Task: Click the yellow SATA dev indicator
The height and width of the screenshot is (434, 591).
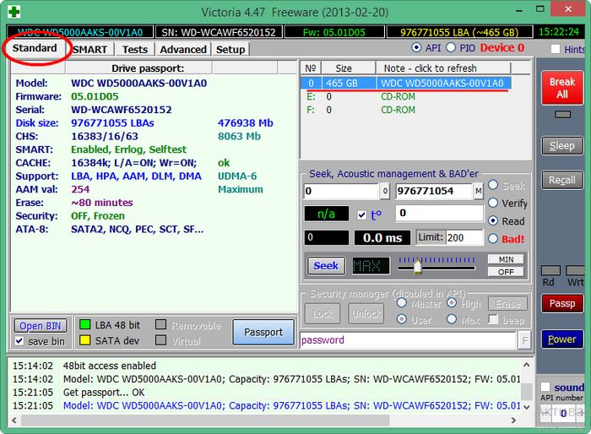Action: point(84,340)
